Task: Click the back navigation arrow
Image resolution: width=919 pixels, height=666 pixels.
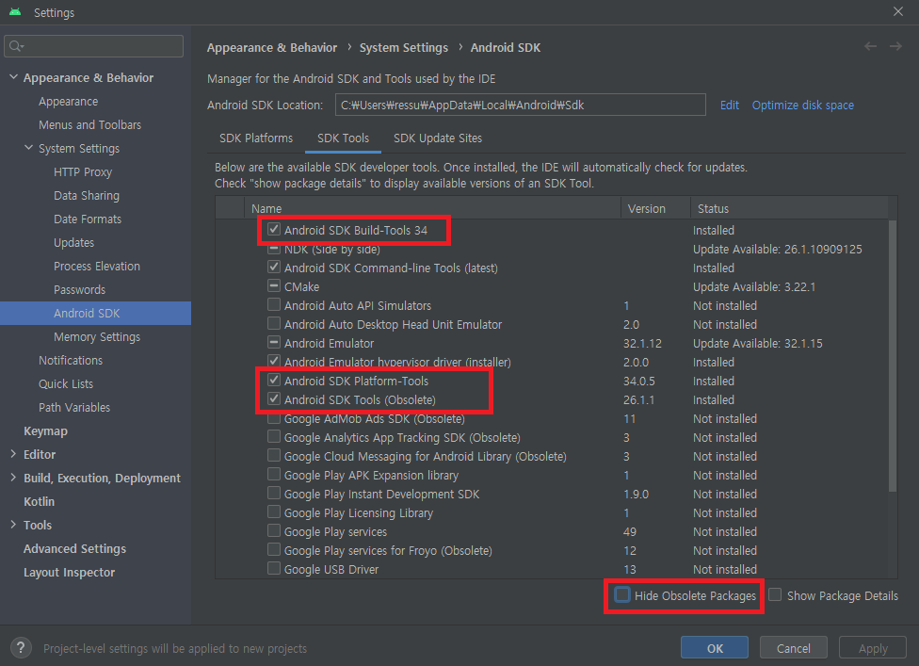Action: 870,46
